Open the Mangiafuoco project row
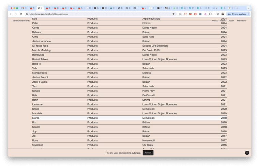Screen dimensions: 259x167 (40, 73)
